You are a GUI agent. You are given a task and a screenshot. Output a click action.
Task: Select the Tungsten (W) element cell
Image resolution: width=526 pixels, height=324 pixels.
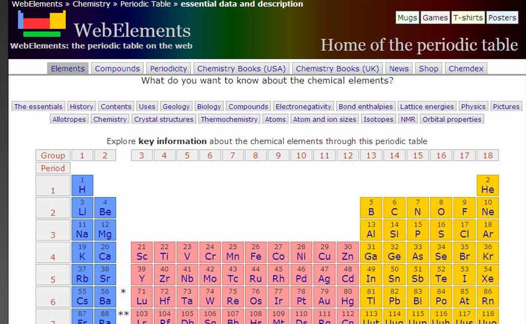pyautogui.click(x=210, y=297)
